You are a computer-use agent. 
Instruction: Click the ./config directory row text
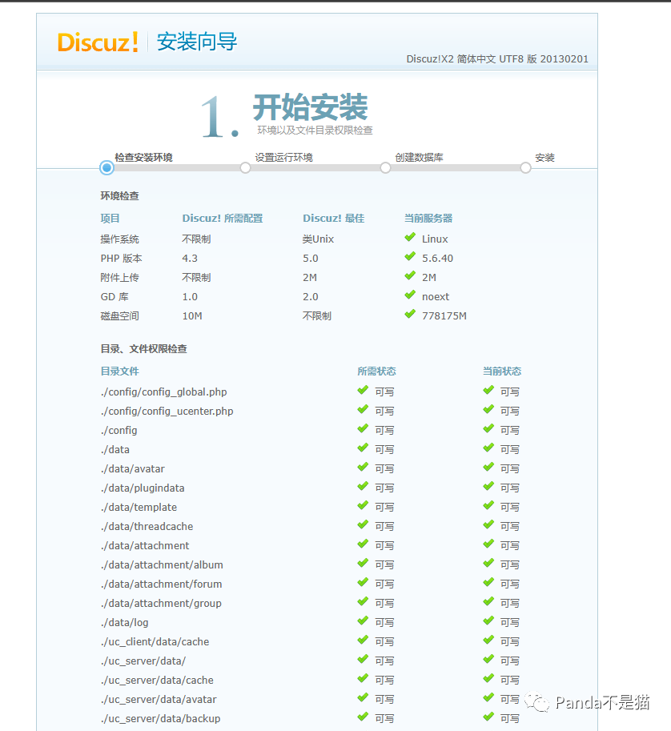[119, 430]
